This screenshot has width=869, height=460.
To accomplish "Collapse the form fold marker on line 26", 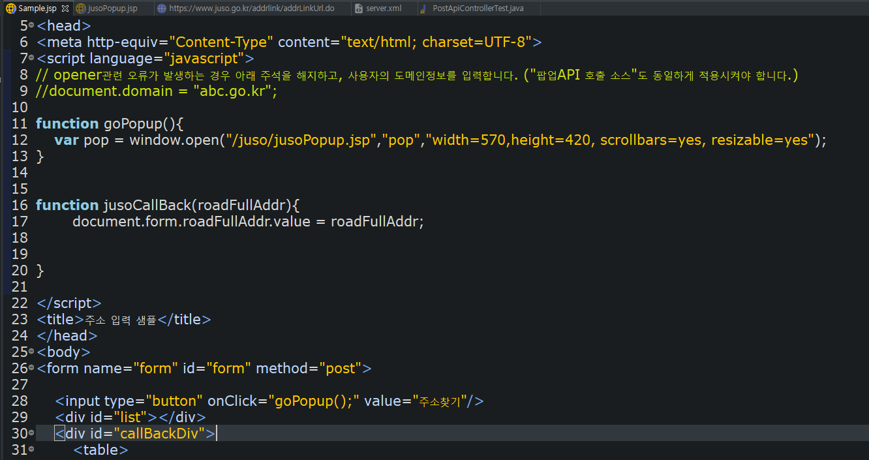I will [31, 369].
